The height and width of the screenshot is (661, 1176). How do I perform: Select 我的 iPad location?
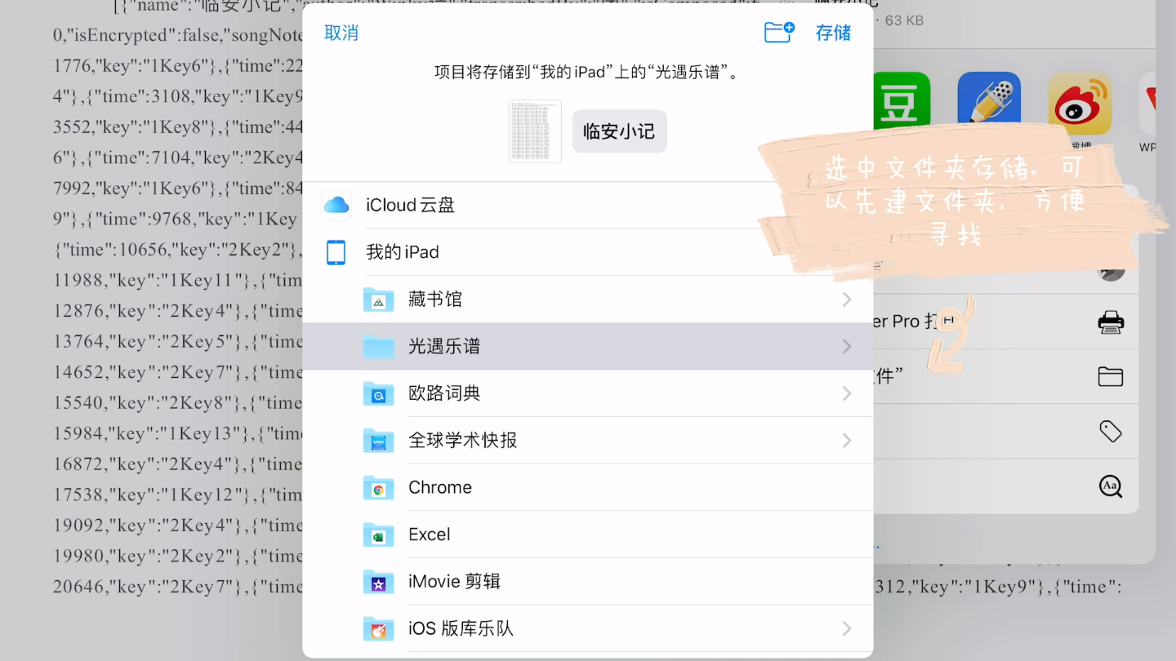[x=588, y=252]
